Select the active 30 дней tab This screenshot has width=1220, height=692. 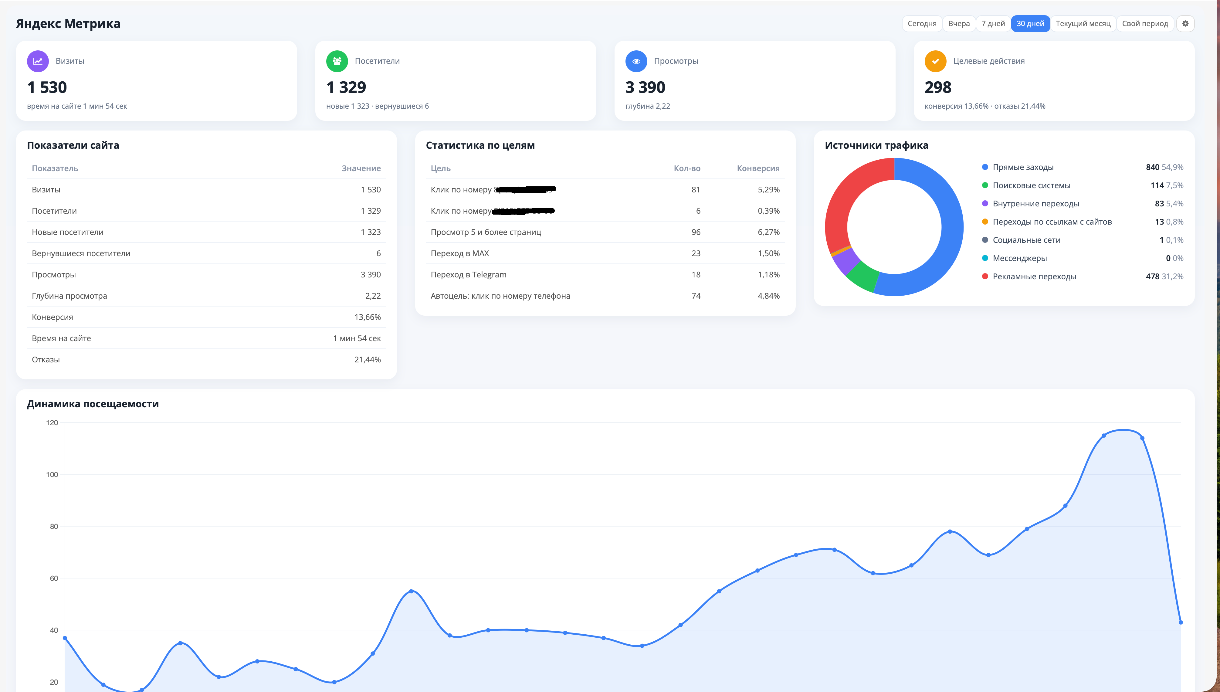click(x=1030, y=23)
